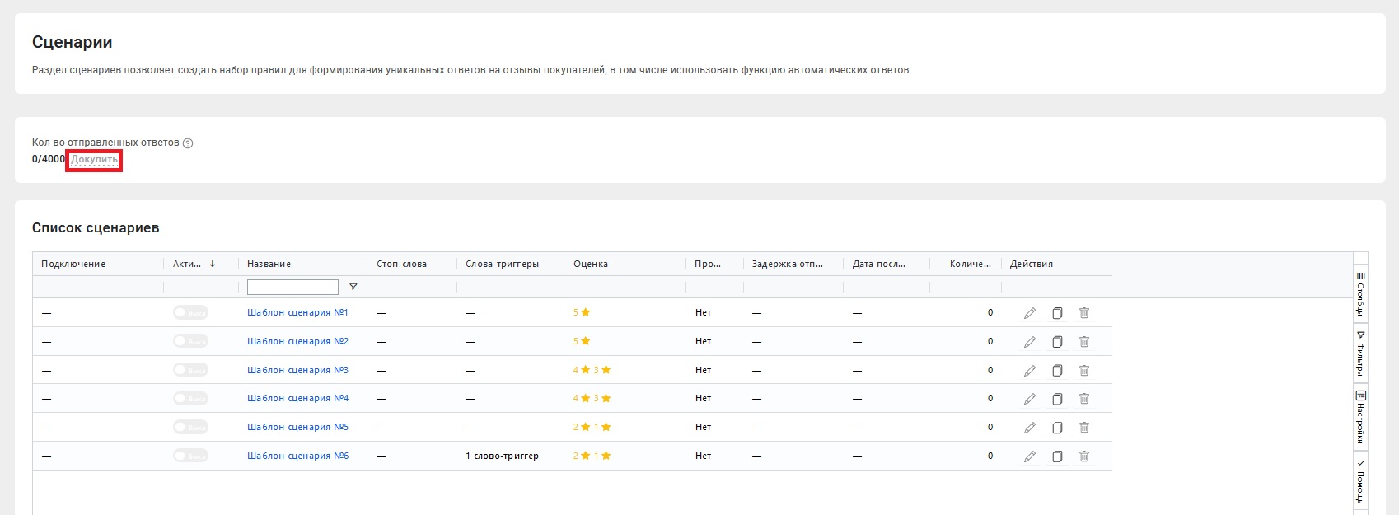Copy Шаблон сценария №2 using the duplicate icon

[1057, 342]
